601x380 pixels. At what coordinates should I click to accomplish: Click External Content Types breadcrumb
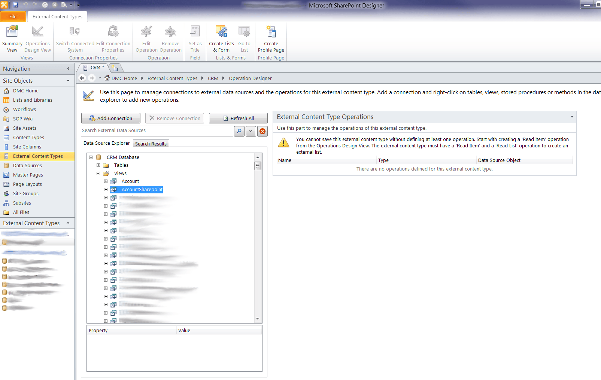pyautogui.click(x=172, y=79)
